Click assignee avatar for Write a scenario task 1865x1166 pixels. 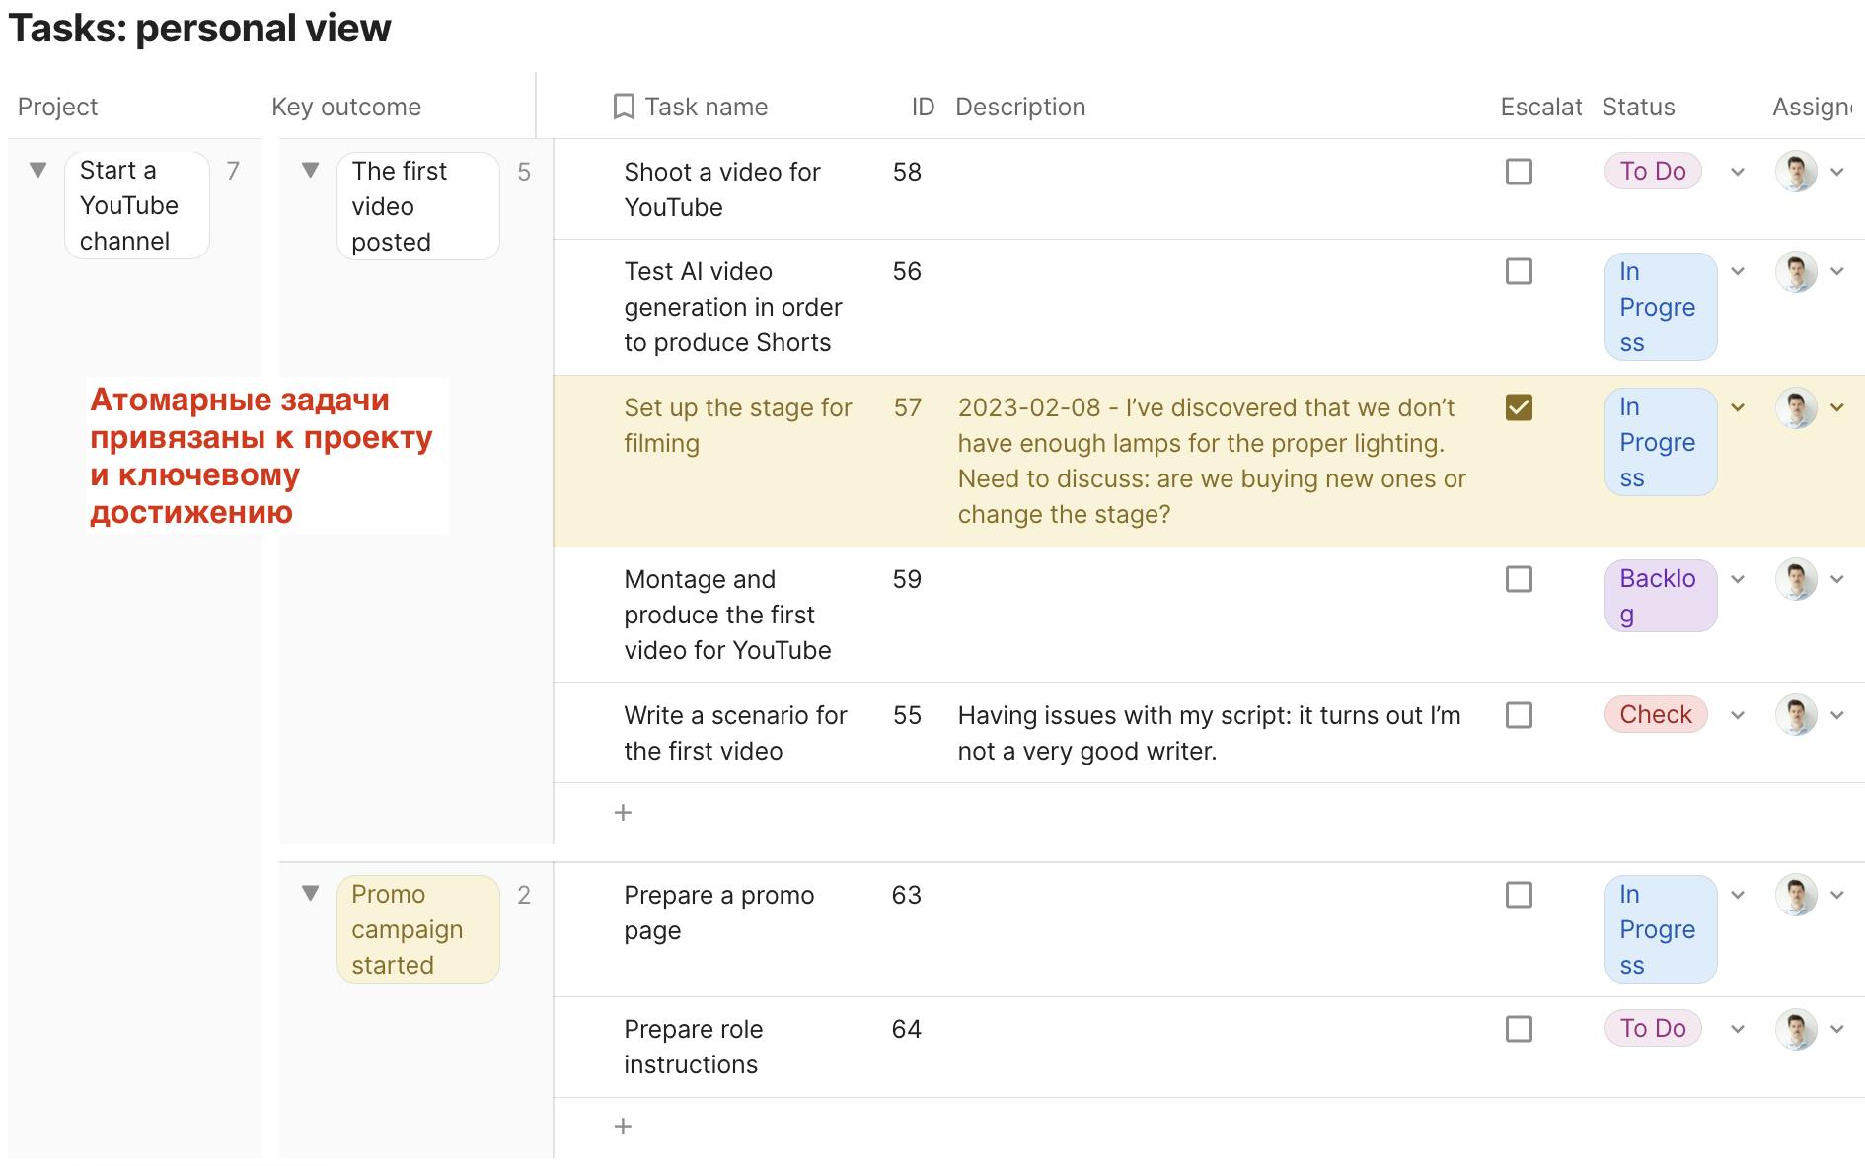(1796, 715)
